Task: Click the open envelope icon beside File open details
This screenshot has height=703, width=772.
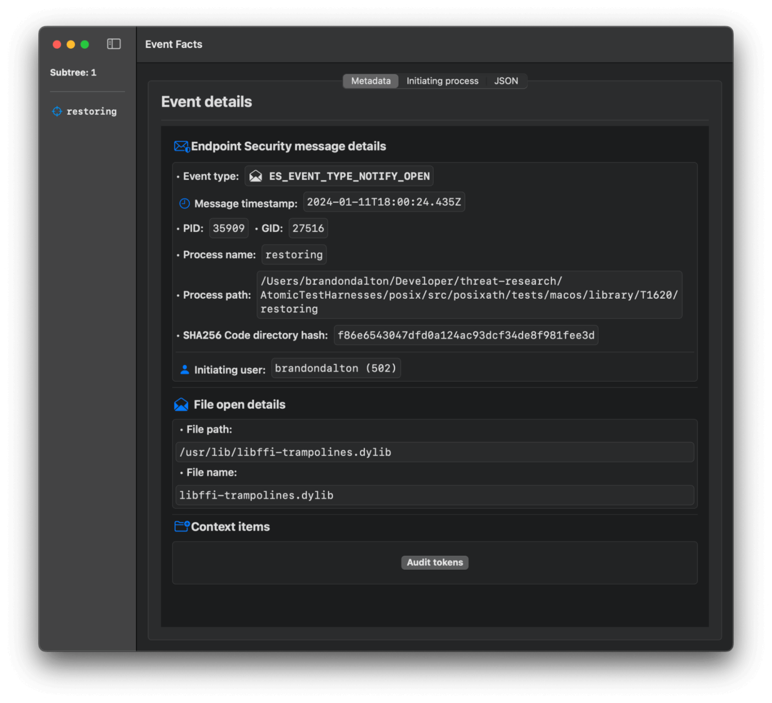Action: click(181, 404)
